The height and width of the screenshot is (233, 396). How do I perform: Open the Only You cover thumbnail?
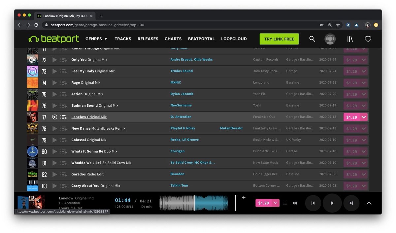coord(32,60)
